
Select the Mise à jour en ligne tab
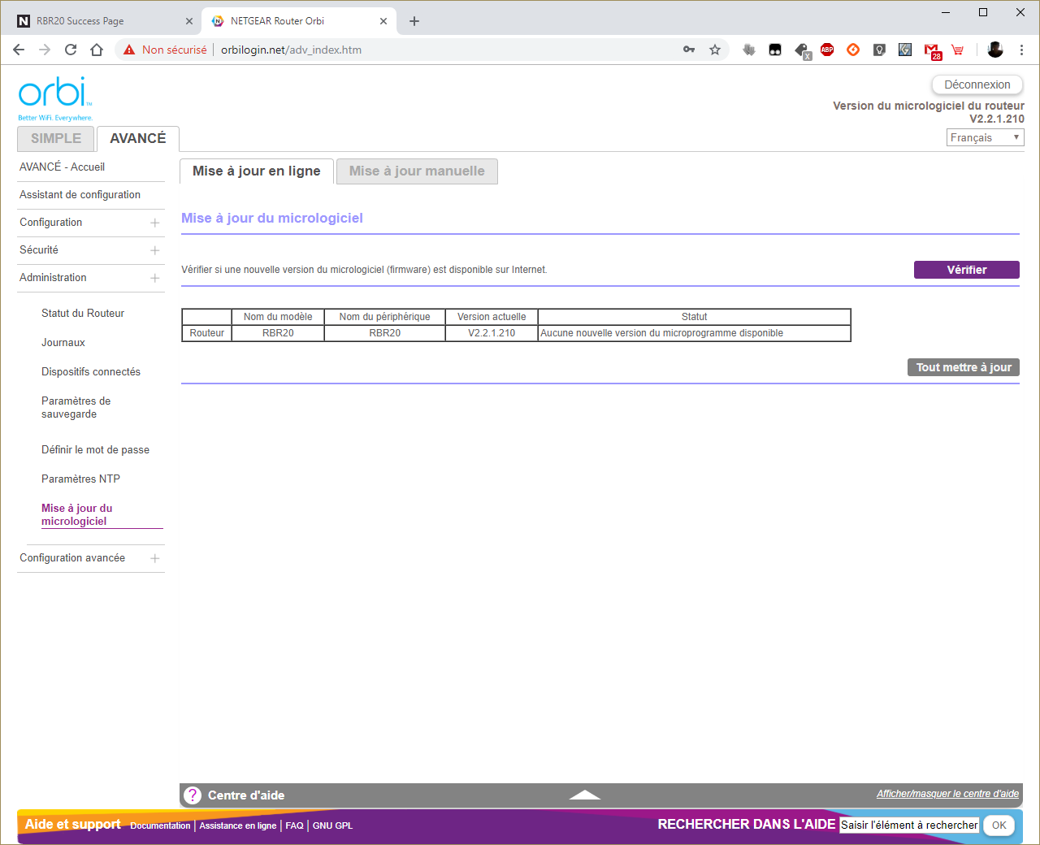pyautogui.click(x=257, y=171)
